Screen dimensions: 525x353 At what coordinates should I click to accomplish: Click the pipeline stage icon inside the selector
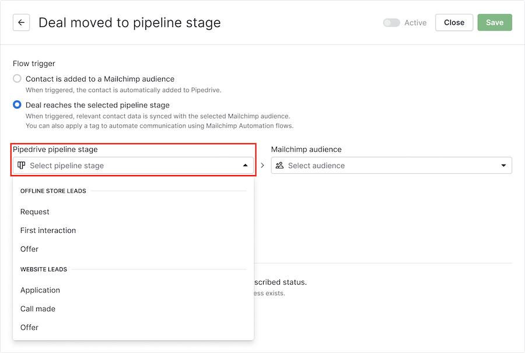click(x=22, y=165)
